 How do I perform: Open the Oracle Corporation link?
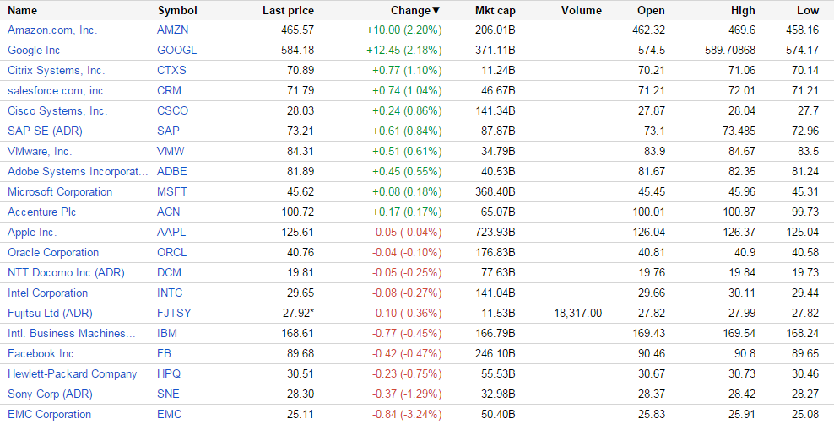pos(53,252)
